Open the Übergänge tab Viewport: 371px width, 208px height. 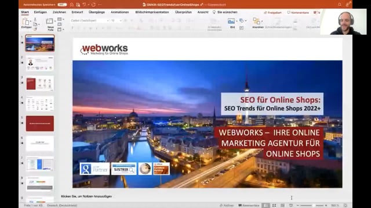coord(97,12)
